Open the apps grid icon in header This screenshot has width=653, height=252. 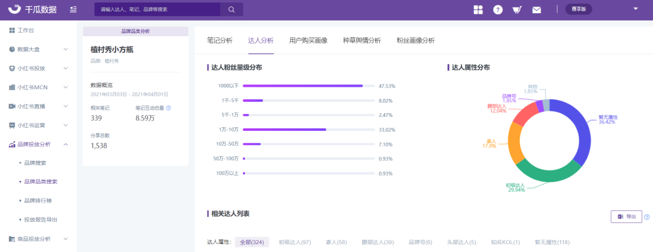click(478, 10)
